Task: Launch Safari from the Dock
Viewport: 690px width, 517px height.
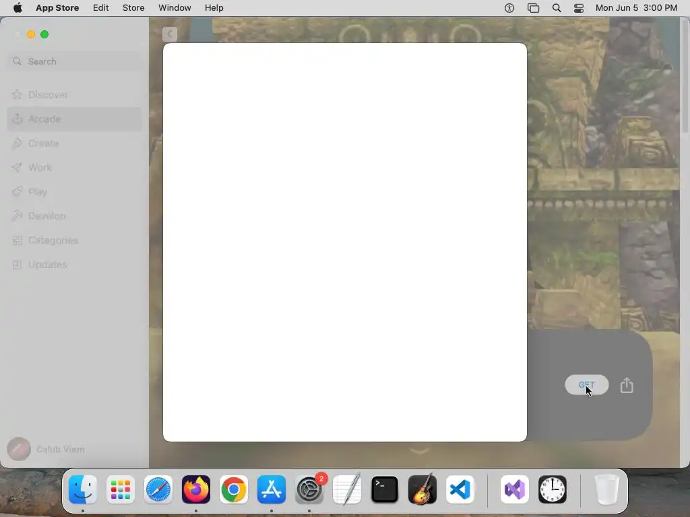Action: coord(158,489)
